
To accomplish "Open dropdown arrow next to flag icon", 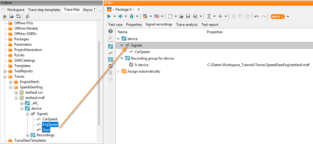I will pyautogui.click(x=162, y=17).
